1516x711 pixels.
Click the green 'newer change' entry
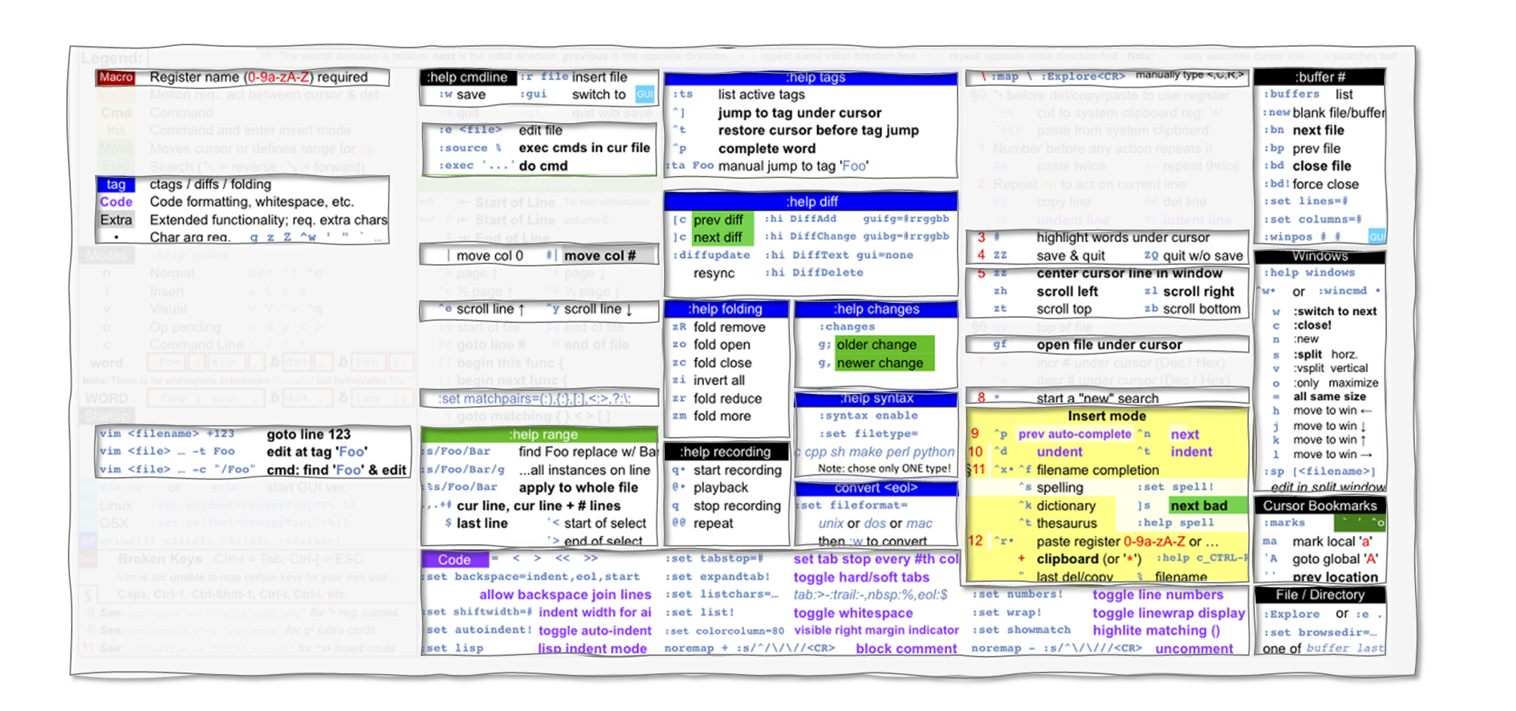884,363
